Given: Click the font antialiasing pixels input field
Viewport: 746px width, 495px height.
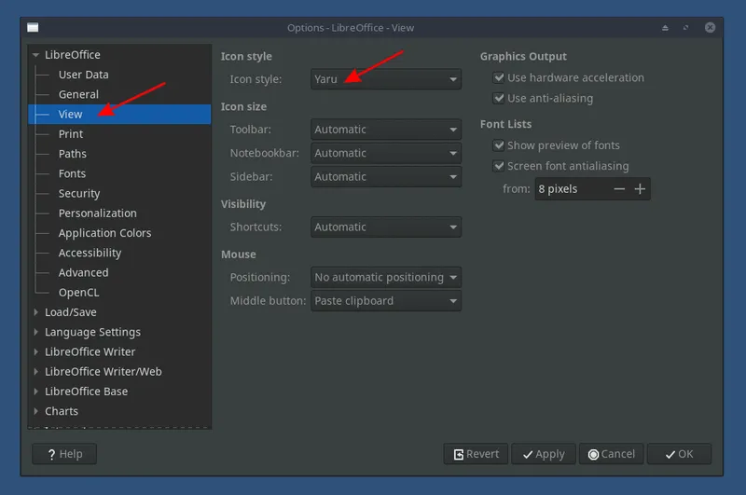Looking at the screenshot, I should click(570, 189).
